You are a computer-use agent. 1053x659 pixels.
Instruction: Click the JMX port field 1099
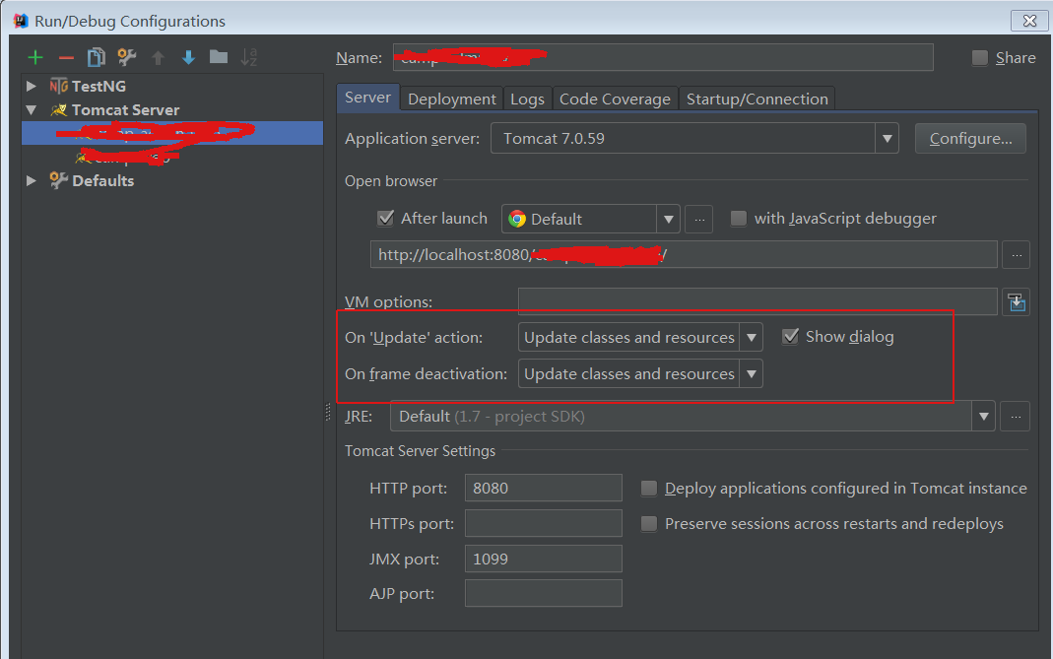(x=544, y=559)
